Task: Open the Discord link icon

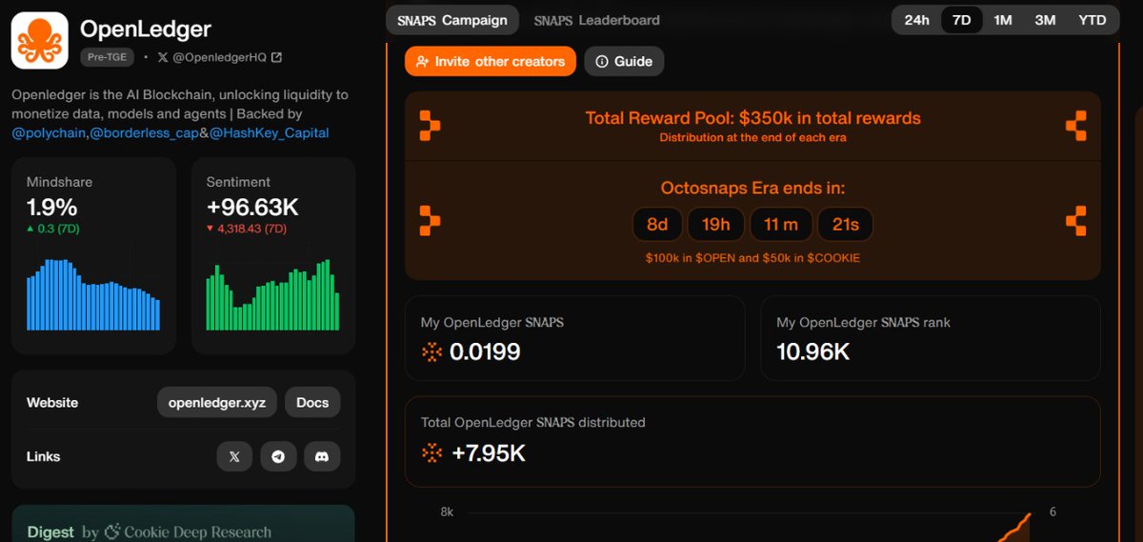Action: click(x=322, y=456)
